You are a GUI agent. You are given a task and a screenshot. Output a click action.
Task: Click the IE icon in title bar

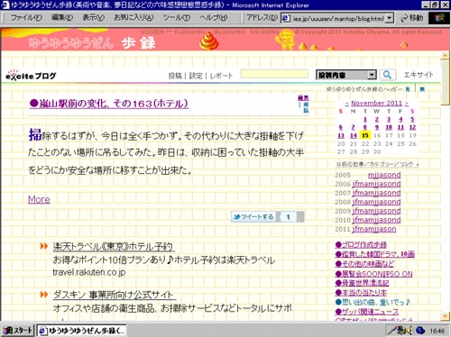point(5,5)
